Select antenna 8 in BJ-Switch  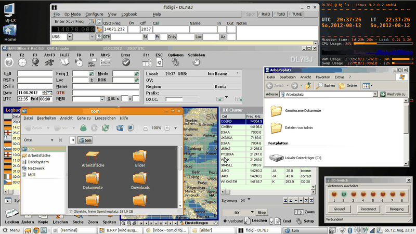pos(402,194)
